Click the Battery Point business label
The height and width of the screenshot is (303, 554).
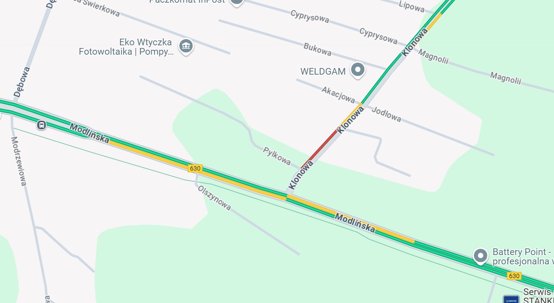point(522,257)
